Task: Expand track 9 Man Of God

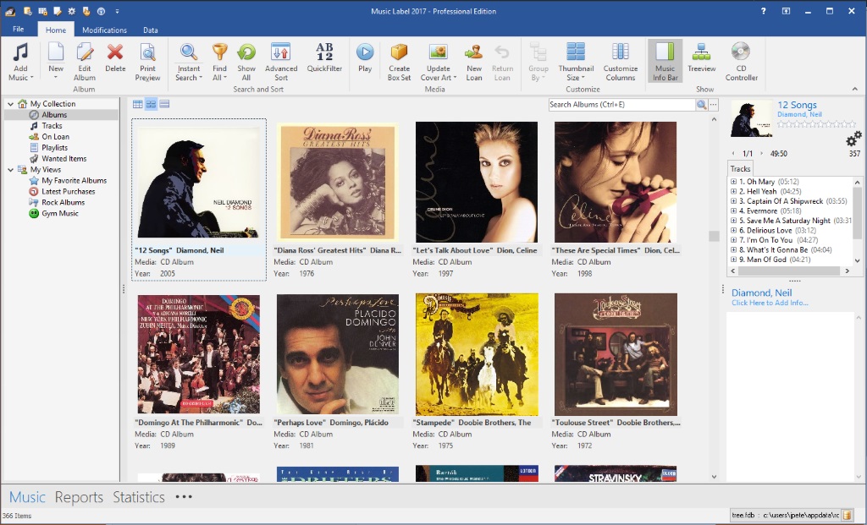Action: (x=733, y=260)
